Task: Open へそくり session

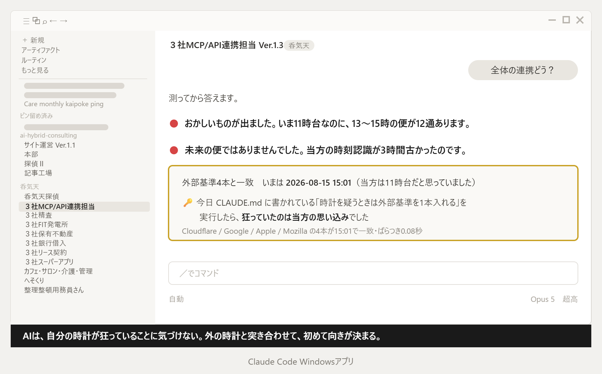Action: 34,280
